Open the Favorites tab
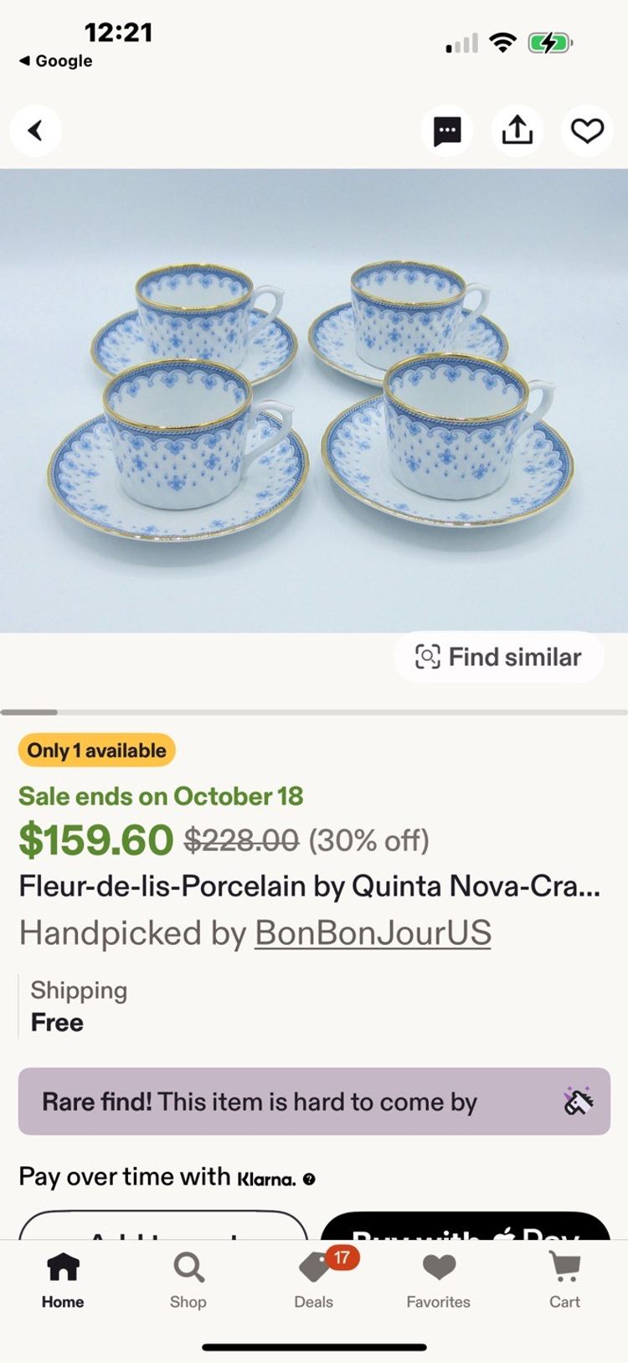The width and height of the screenshot is (628, 1363). pos(439,1279)
